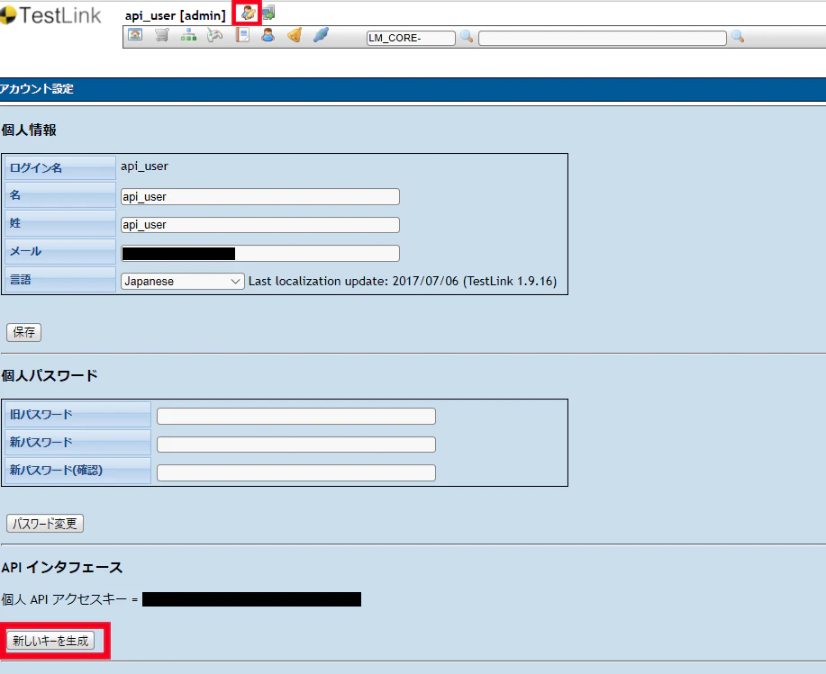Open the user management person icon
This screenshot has width=826, height=674.
point(268,35)
